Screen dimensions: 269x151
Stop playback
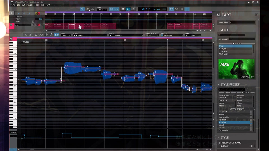point(123,9)
